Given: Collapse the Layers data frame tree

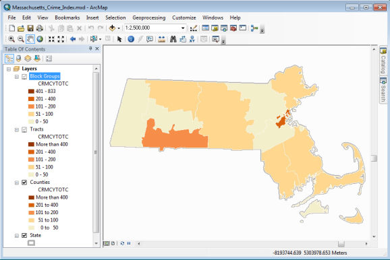Looking at the screenshot, I should [x=9, y=69].
